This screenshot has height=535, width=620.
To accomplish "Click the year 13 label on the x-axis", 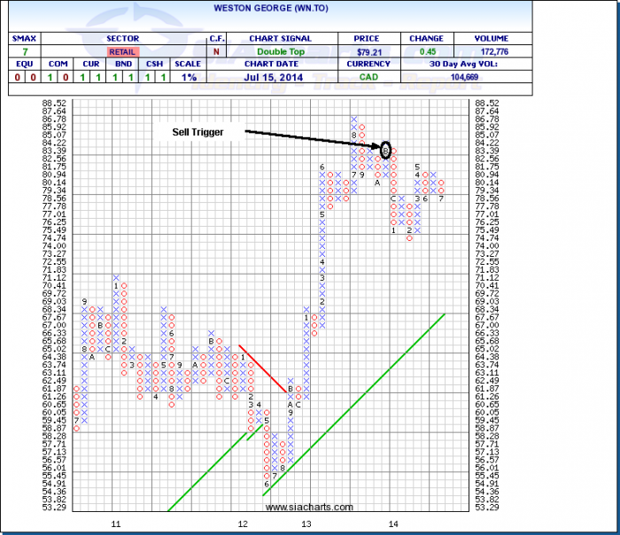I will [306, 524].
